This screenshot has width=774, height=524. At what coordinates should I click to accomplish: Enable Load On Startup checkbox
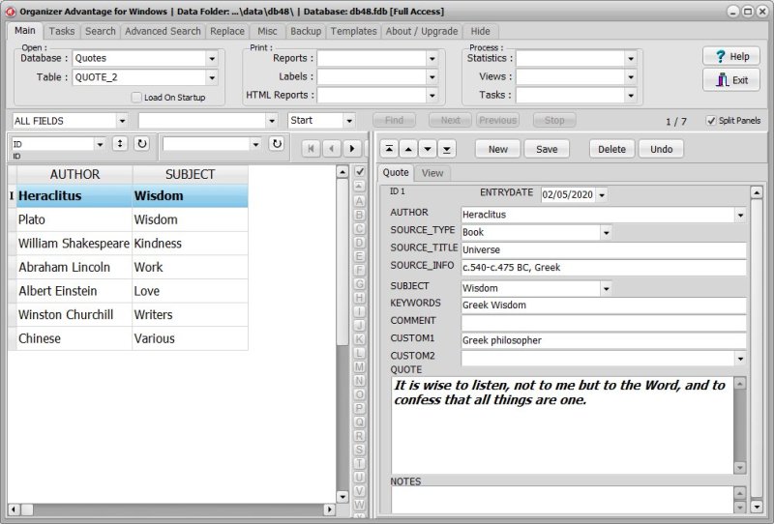(136, 98)
